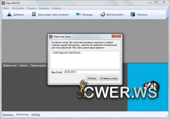Viewport: 170px width, 119px height.
Task: Click Удалить in the media panel
Action: click(x=24, y=65)
